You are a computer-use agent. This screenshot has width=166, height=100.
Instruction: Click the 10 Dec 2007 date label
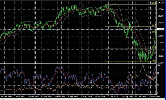point(33,97)
